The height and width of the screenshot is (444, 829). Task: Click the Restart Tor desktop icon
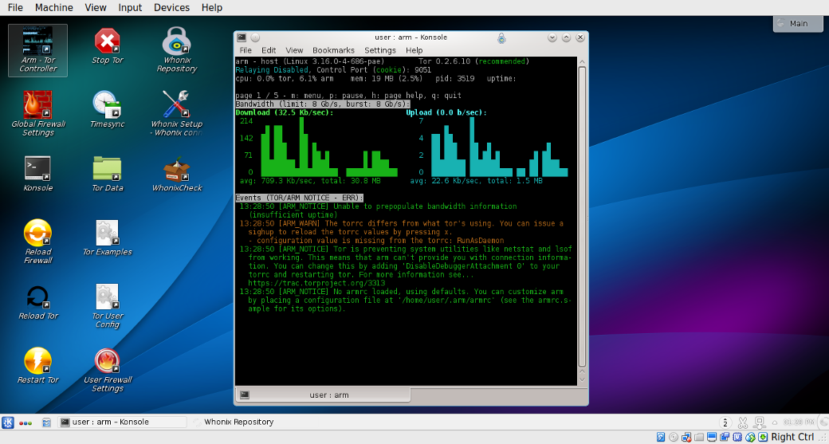point(37,366)
